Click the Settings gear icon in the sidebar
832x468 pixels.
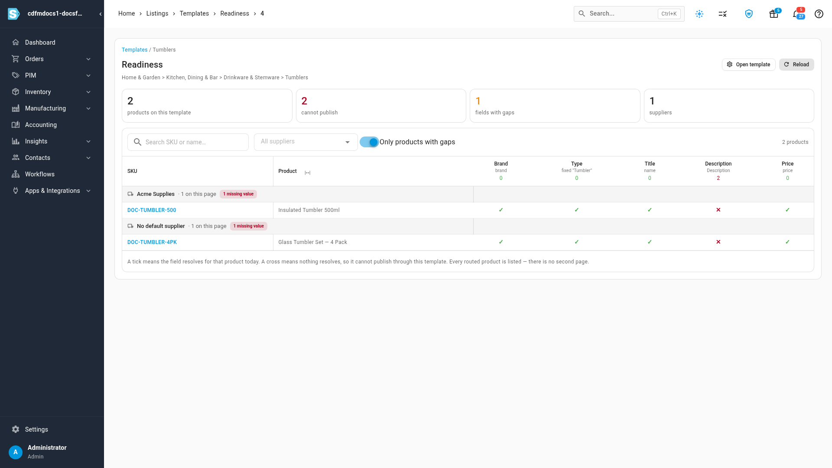coord(16,429)
